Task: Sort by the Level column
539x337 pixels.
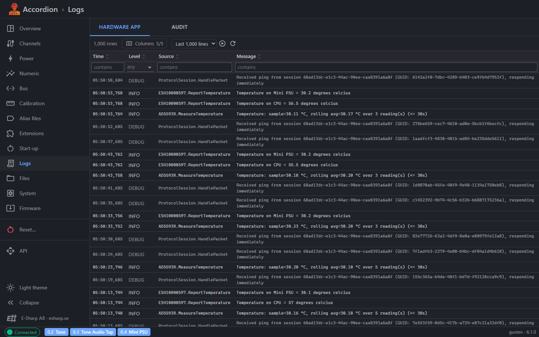Action: (x=137, y=56)
